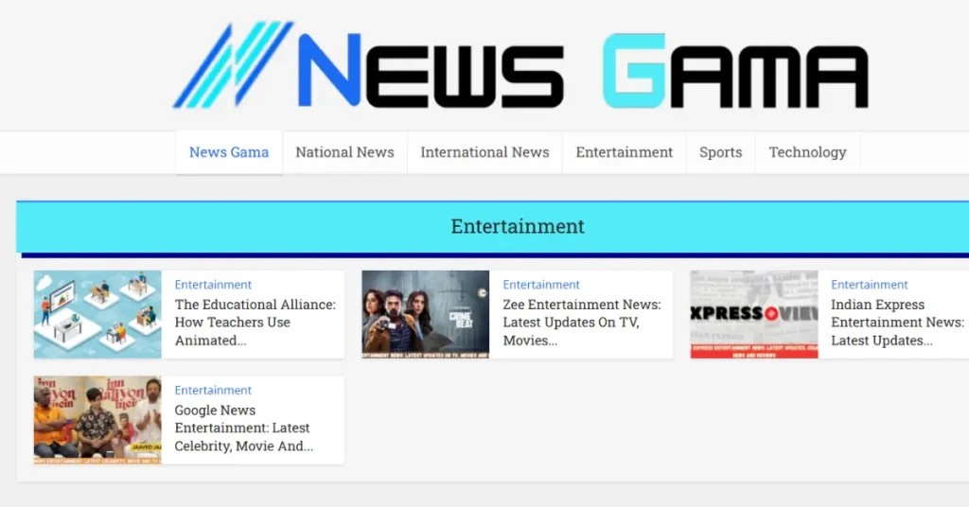The height and width of the screenshot is (507, 969).
Task: Open the Google News Entertainment thumbnail
Action: click(97, 420)
